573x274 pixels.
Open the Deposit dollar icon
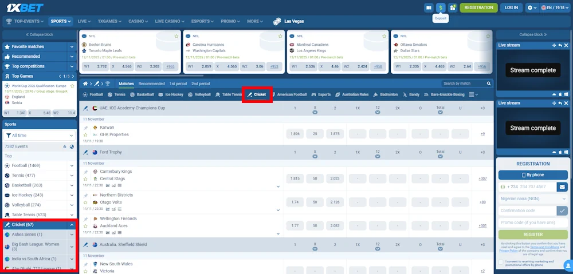[x=441, y=7]
